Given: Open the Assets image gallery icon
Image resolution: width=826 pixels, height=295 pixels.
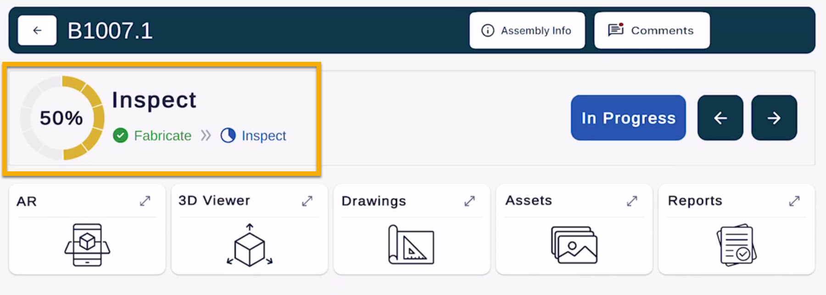Looking at the screenshot, I should [x=574, y=245].
